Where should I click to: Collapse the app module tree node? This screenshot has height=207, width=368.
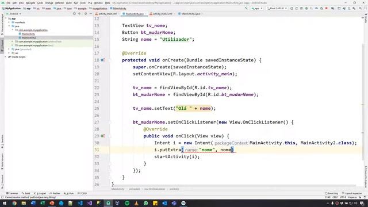(x=6, y=18)
